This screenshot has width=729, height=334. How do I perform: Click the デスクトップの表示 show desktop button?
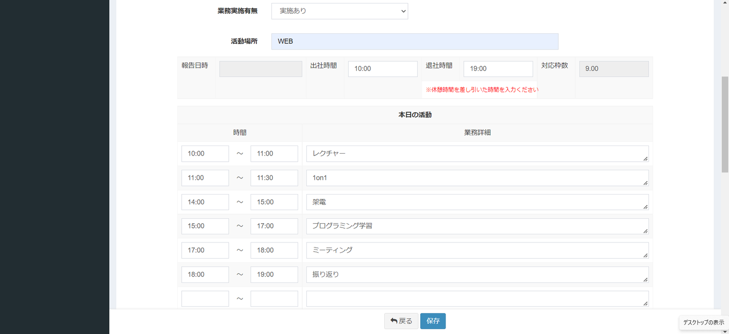click(x=703, y=322)
